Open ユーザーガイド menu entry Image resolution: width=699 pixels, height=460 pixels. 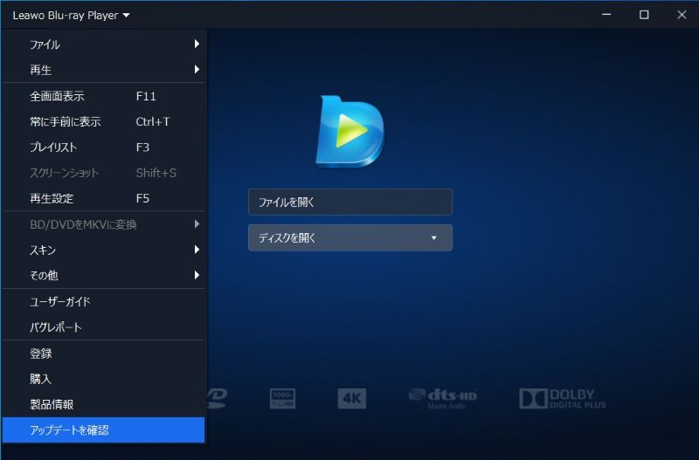103,301
